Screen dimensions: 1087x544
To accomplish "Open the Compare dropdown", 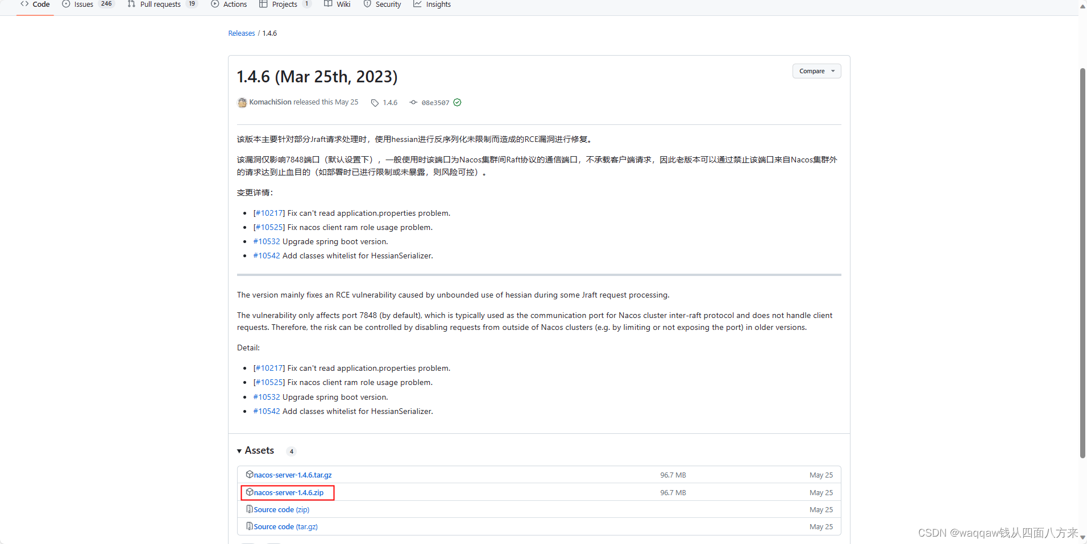I will tap(816, 71).
